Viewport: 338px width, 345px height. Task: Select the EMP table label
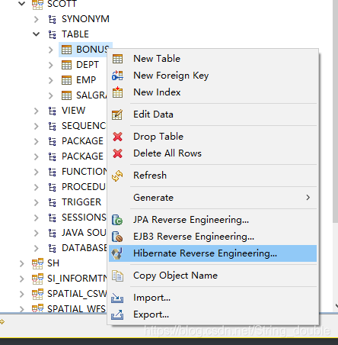click(x=86, y=80)
